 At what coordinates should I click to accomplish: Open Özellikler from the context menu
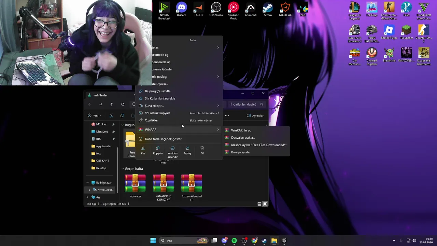click(179, 120)
